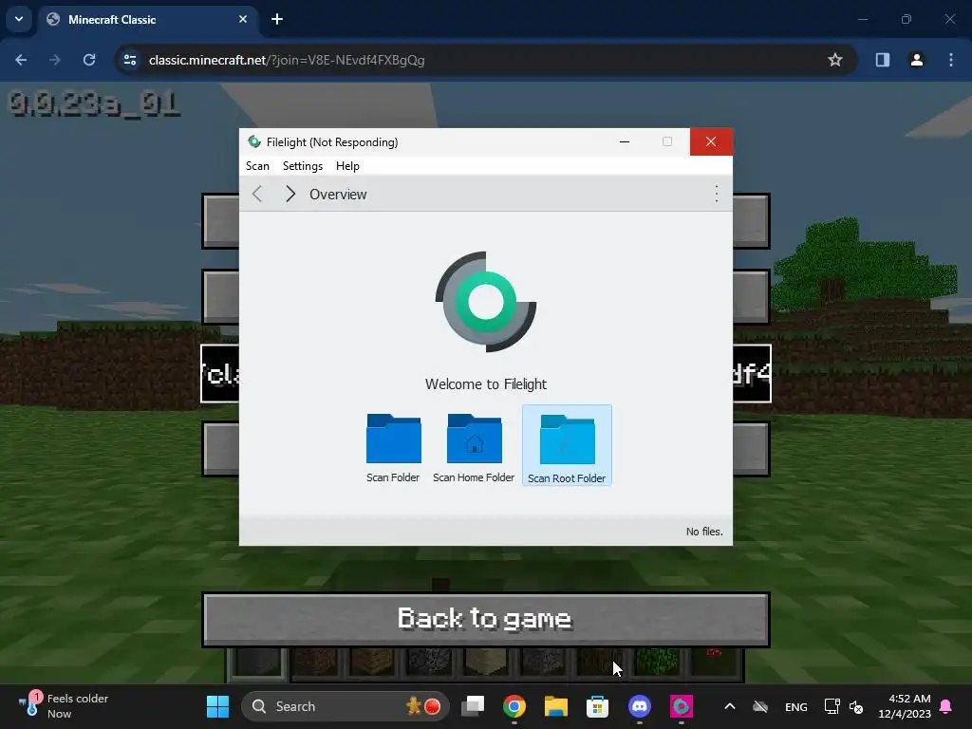Open a new Chrome tab

click(x=277, y=19)
